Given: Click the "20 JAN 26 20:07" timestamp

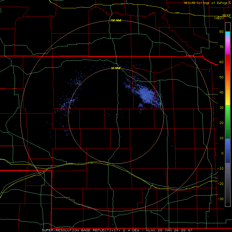Looking at the screenshot, I should pyautogui.click(x=175, y=230).
